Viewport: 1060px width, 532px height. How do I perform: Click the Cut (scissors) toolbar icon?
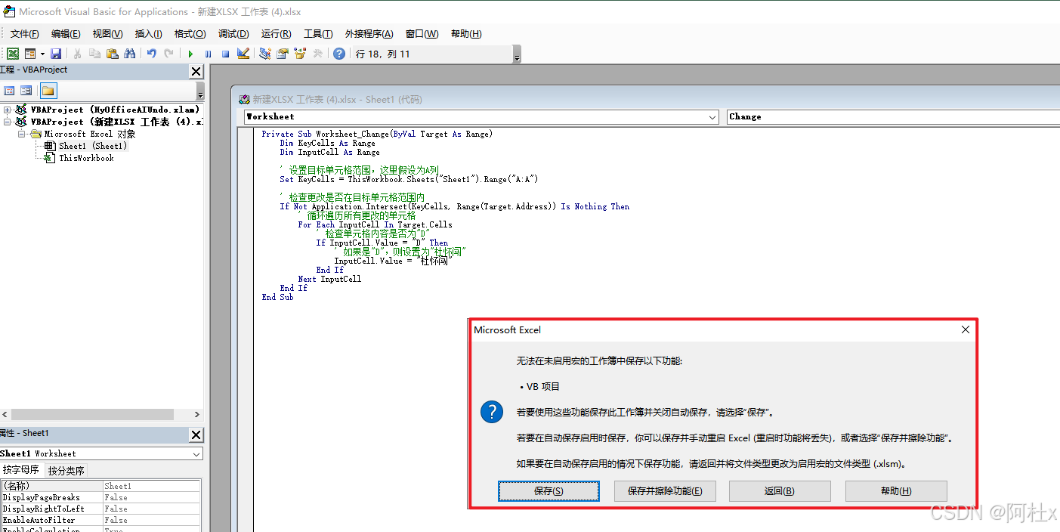click(77, 54)
